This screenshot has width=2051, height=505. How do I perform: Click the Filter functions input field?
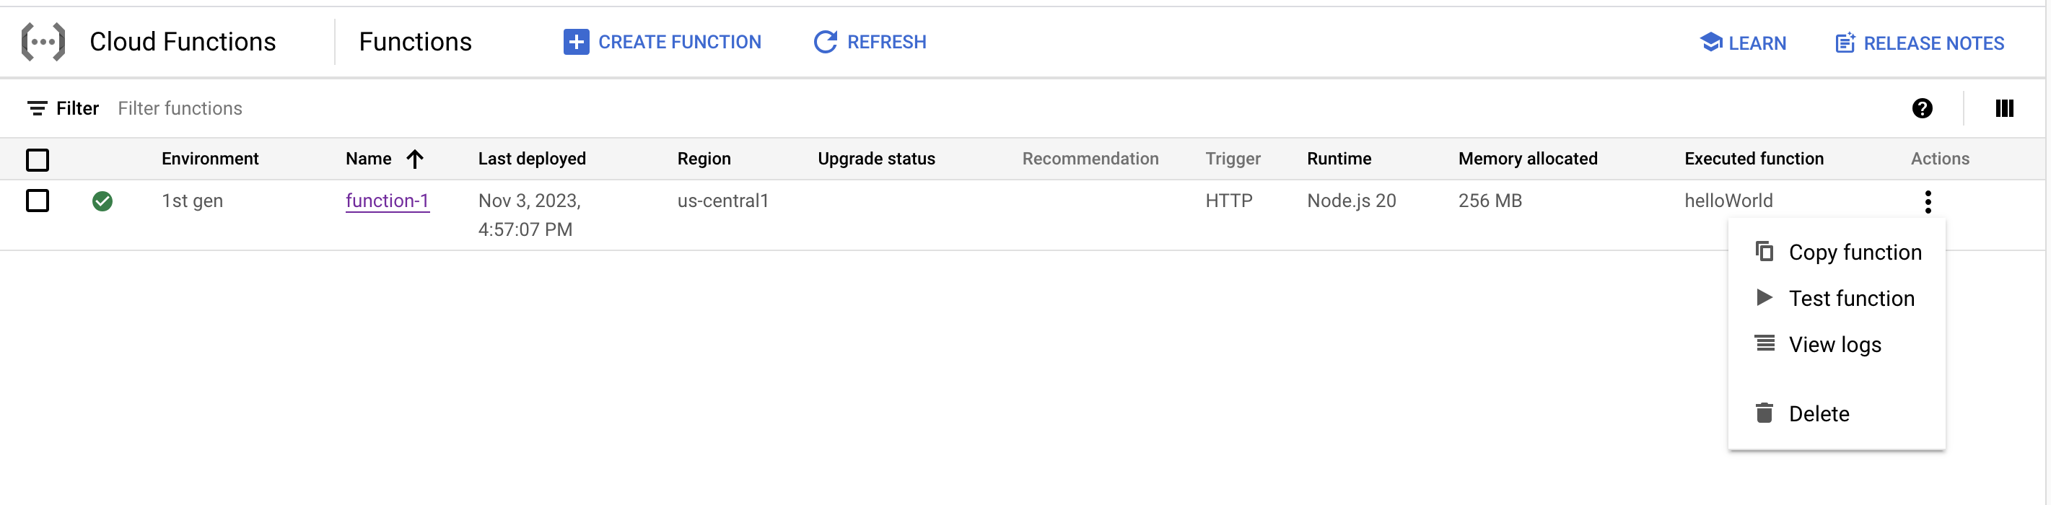click(x=180, y=107)
